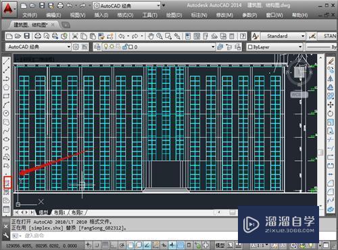Open the Layer Properties Manager
This screenshot has width=338, height=250.
pos(97,47)
